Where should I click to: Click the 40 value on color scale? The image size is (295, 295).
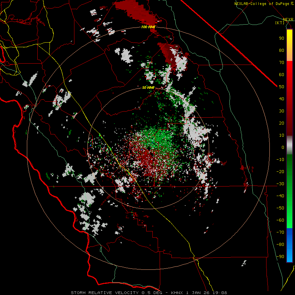click(x=282, y=99)
